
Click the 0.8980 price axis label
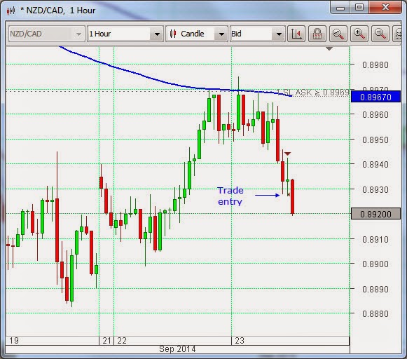click(375, 65)
